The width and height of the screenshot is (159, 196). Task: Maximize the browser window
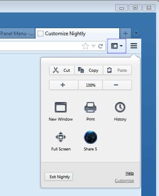tap(135, 8)
